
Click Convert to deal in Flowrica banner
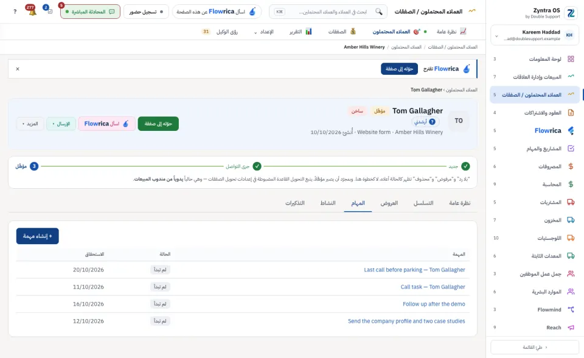(x=399, y=69)
